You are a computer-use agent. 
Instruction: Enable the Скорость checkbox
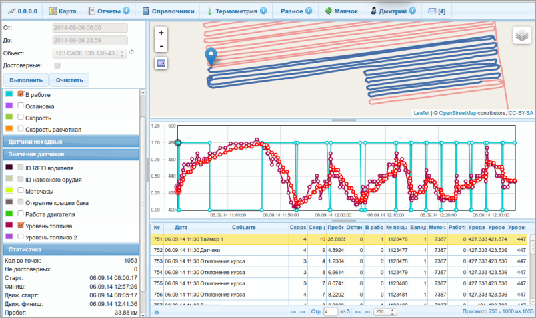pyautogui.click(x=21, y=117)
